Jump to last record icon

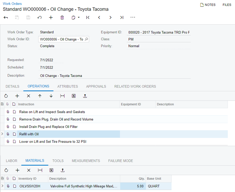122,17
